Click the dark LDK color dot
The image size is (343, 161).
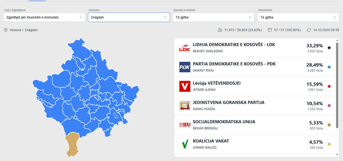click(x=329, y=48)
